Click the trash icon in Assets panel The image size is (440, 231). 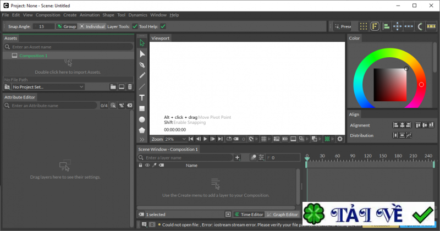coord(130,87)
